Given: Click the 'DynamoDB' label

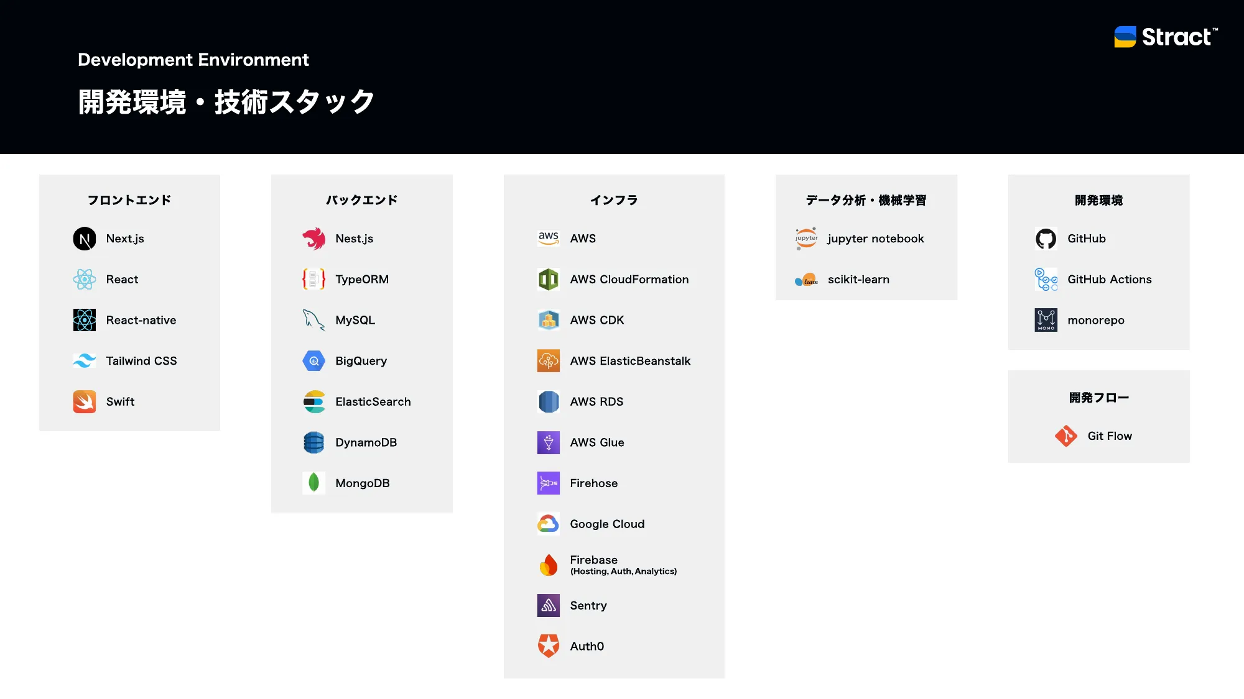Looking at the screenshot, I should [x=366, y=442].
